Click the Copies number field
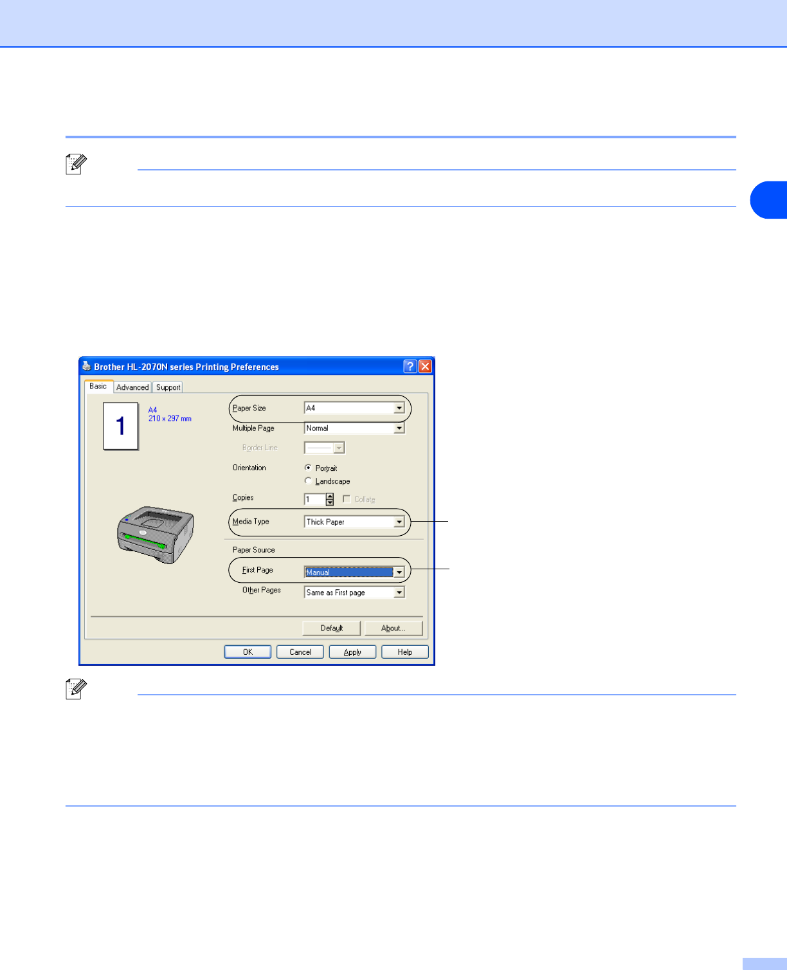Image resolution: width=787 pixels, height=970 pixels. point(315,499)
